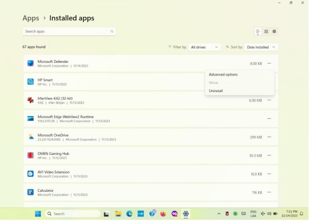Open the Get Help taskbar icon
The image size is (311, 221).
click(x=153, y=214)
